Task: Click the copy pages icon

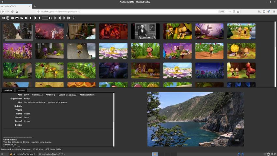Action: pos(8,18)
